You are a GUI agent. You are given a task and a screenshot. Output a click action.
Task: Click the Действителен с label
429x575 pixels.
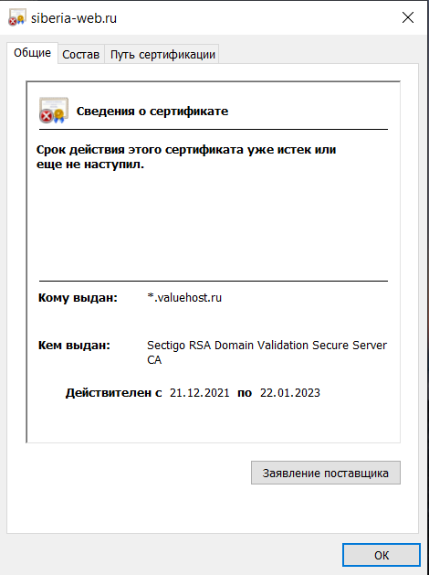click(113, 393)
